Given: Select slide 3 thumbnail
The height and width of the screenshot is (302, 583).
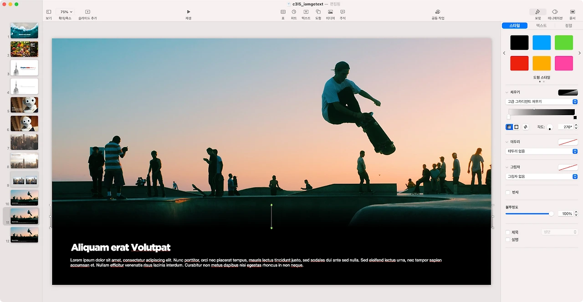Looking at the screenshot, I should coord(24,68).
